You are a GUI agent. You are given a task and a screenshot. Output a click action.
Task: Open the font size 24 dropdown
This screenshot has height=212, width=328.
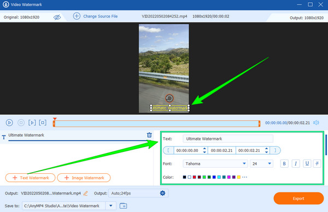[261, 163]
